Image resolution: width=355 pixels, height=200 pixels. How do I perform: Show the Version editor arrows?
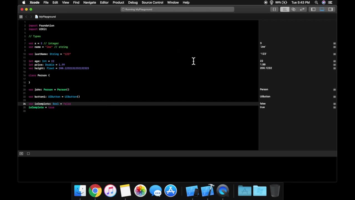tap(302, 9)
